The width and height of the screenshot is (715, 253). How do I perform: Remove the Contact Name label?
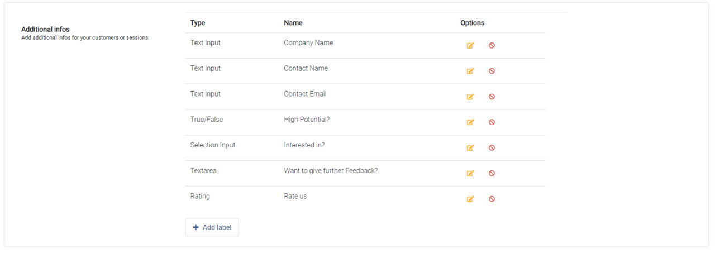coord(492,71)
